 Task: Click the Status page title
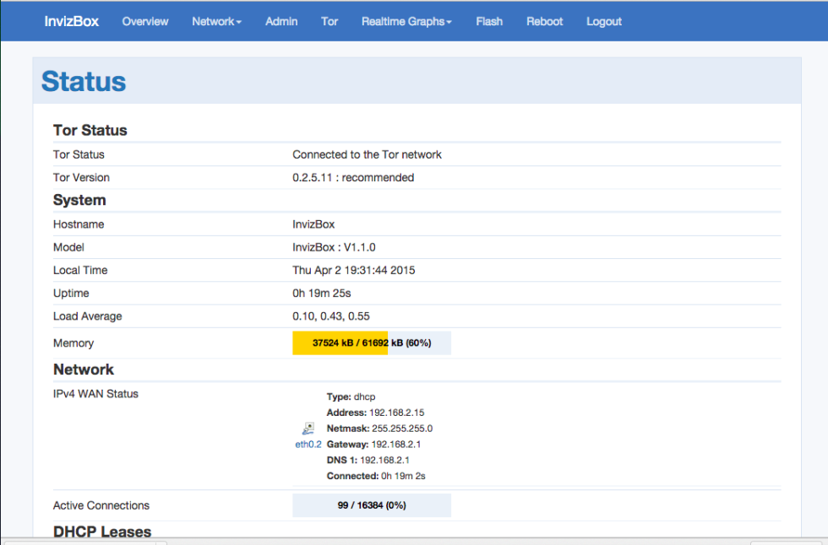tap(83, 81)
